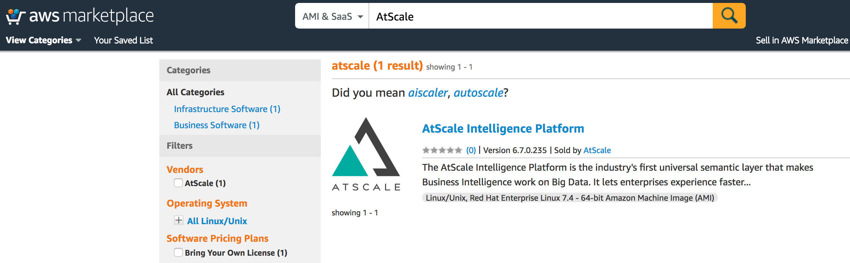Select Infrastructure Software category
This screenshot has height=263, width=850.
tap(227, 109)
